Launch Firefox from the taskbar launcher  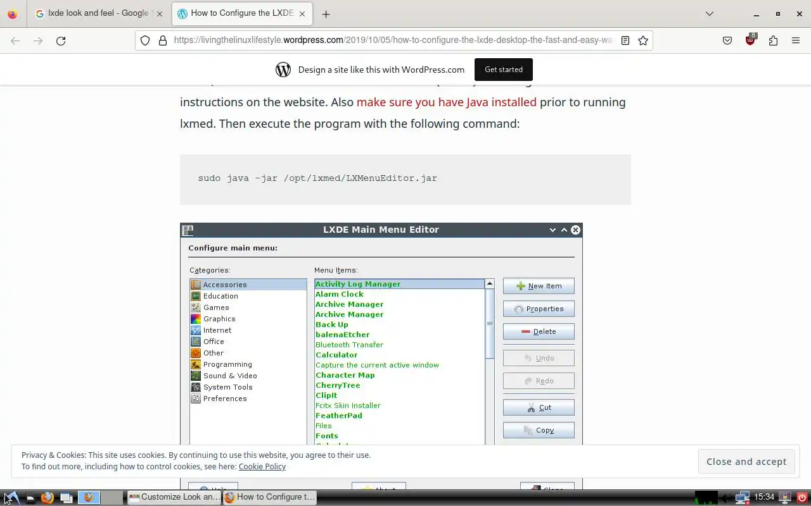click(48, 498)
